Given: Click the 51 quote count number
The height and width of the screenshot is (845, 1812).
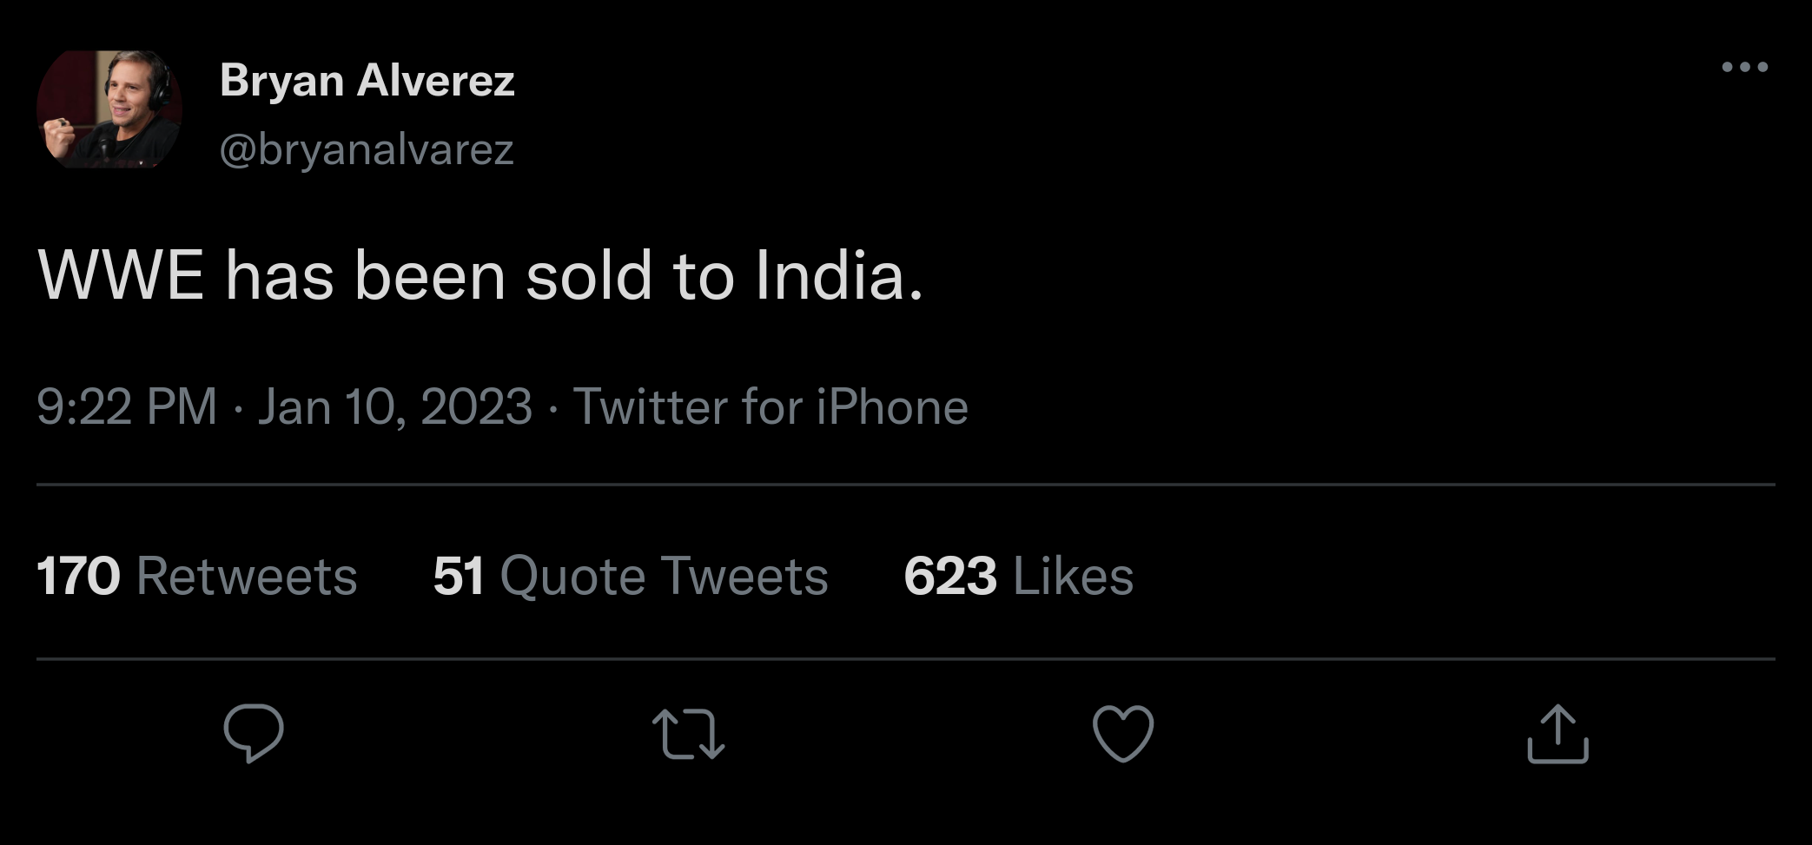Looking at the screenshot, I should (458, 576).
